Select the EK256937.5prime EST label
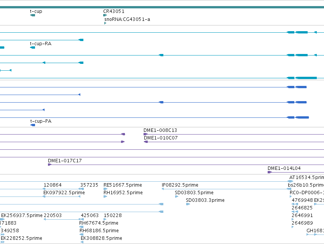Image resolution: width=324 pixels, height=244 pixels. pos(22,215)
